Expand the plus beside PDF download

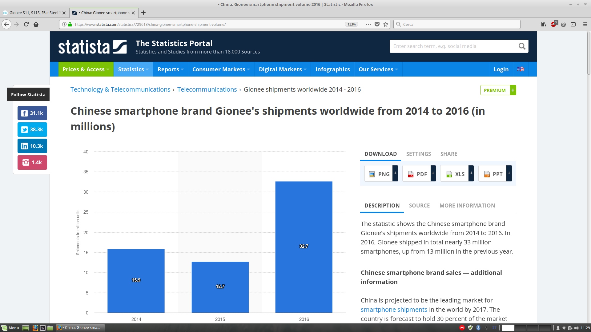tap(433, 173)
